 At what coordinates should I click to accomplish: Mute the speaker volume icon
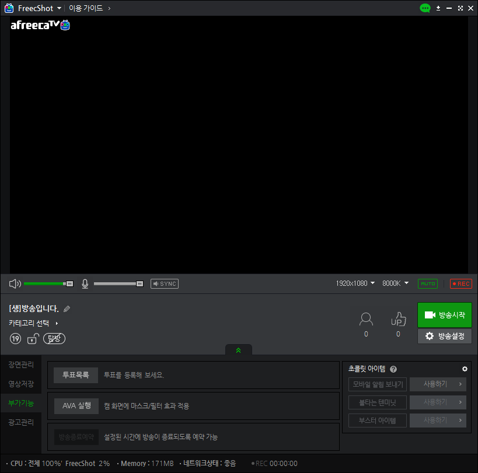(15, 284)
